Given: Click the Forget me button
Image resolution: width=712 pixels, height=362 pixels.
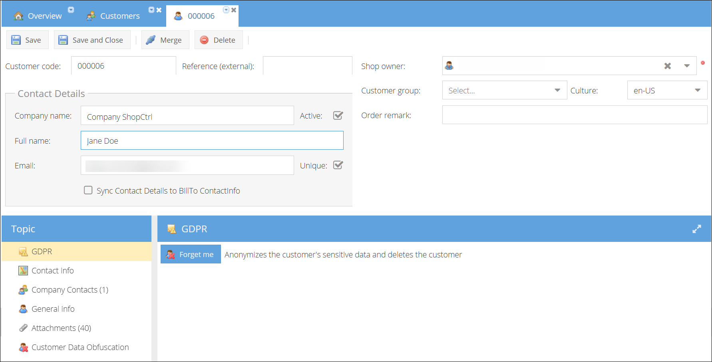Looking at the screenshot, I should click(191, 254).
